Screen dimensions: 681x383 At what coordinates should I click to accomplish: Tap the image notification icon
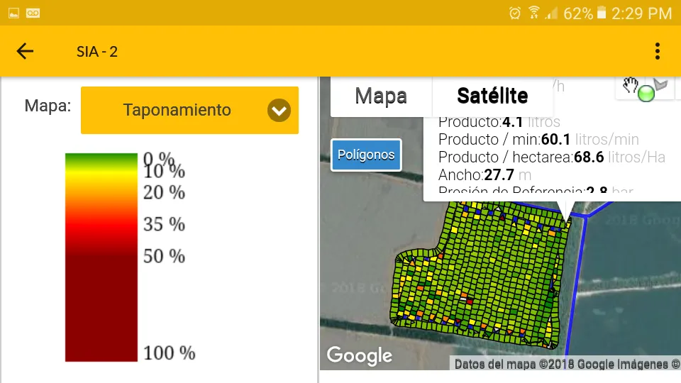pos(13,13)
